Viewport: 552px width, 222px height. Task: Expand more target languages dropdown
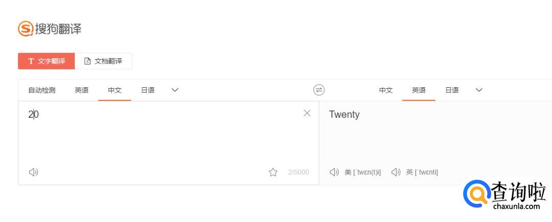479,90
